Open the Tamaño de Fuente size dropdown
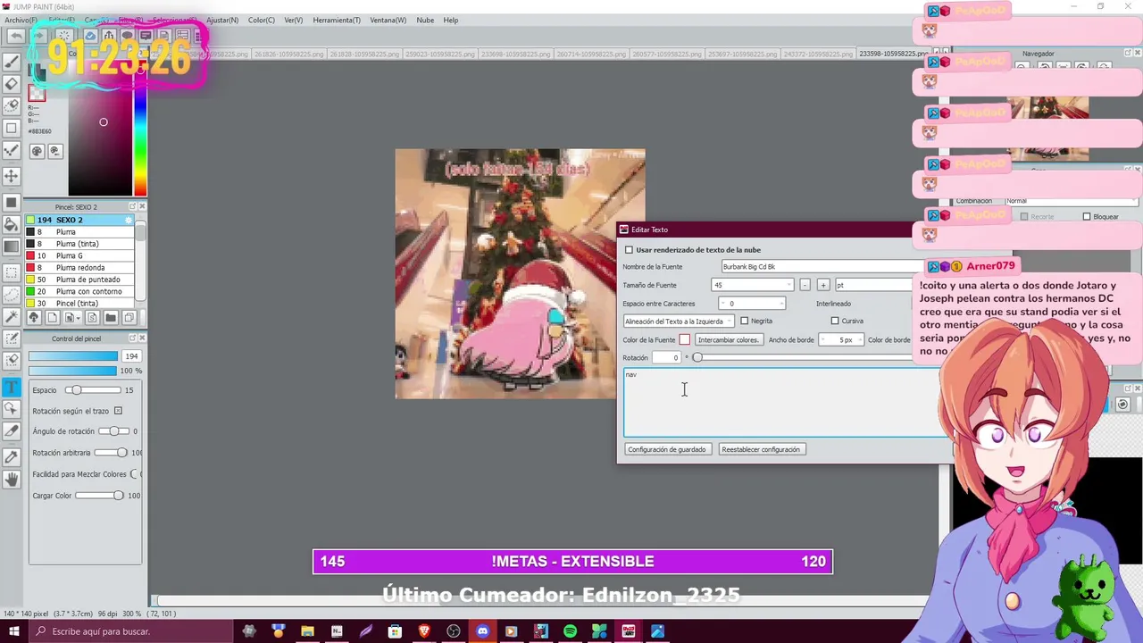The width and height of the screenshot is (1143, 643). pos(753,285)
